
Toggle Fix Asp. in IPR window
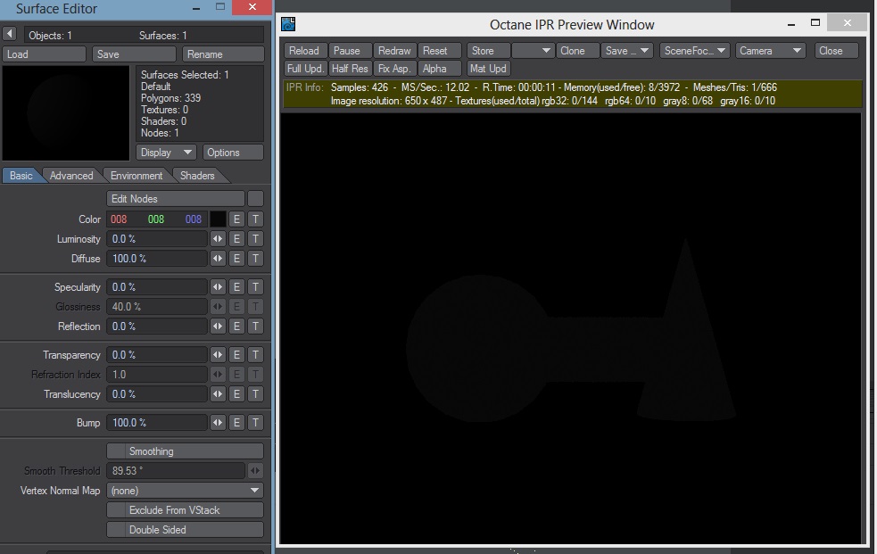tap(395, 68)
